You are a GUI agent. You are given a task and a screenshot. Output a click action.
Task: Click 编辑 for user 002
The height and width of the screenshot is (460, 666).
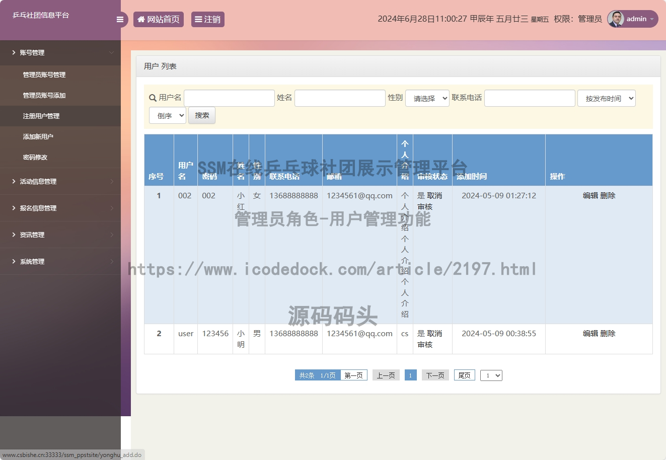590,195
